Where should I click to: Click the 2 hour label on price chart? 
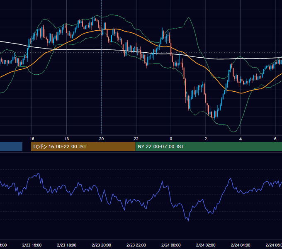(x=206, y=139)
